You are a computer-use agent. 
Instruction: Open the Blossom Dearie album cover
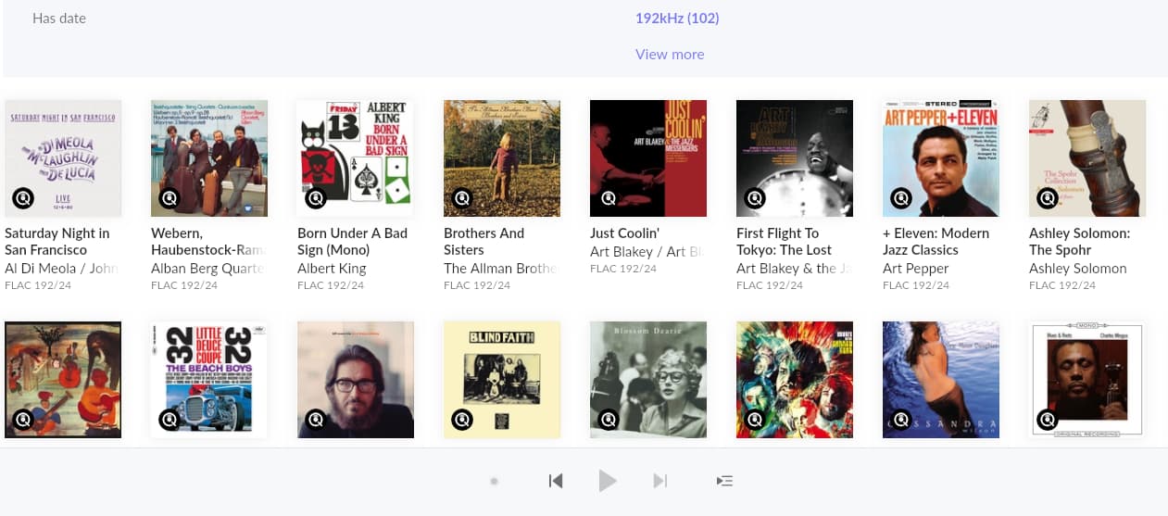pyautogui.click(x=648, y=380)
